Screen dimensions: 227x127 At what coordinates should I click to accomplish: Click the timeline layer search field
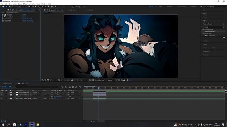point(36,87)
